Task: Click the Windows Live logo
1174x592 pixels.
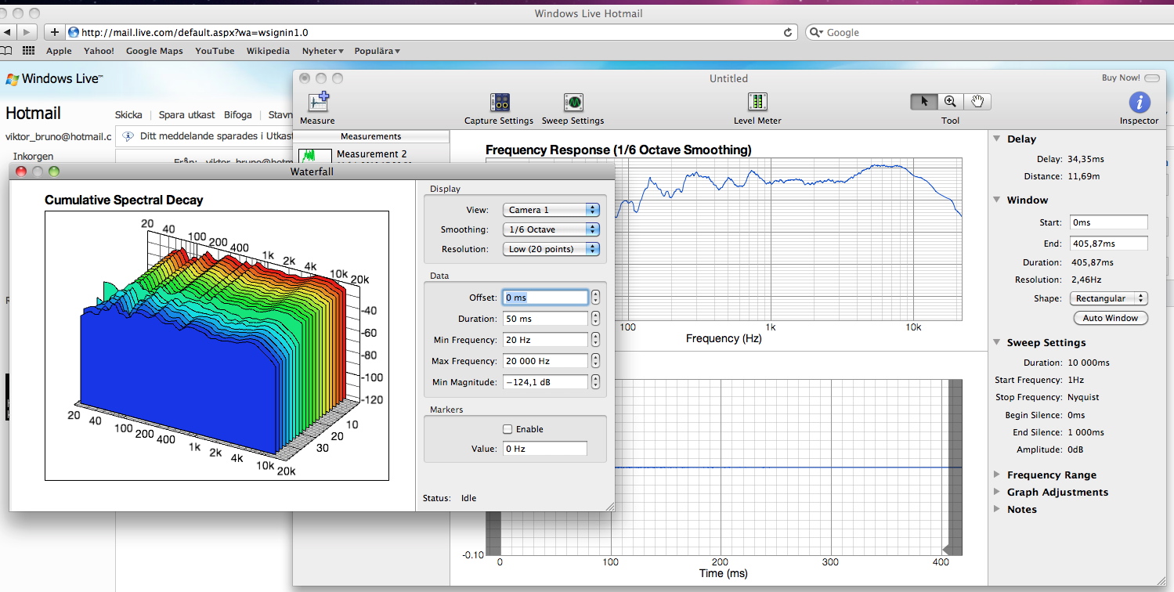Action: pos(55,78)
